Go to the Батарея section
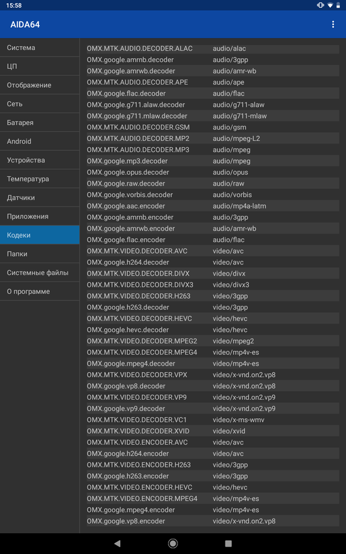The height and width of the screenshot is (554, 346). tap(40, 123)
